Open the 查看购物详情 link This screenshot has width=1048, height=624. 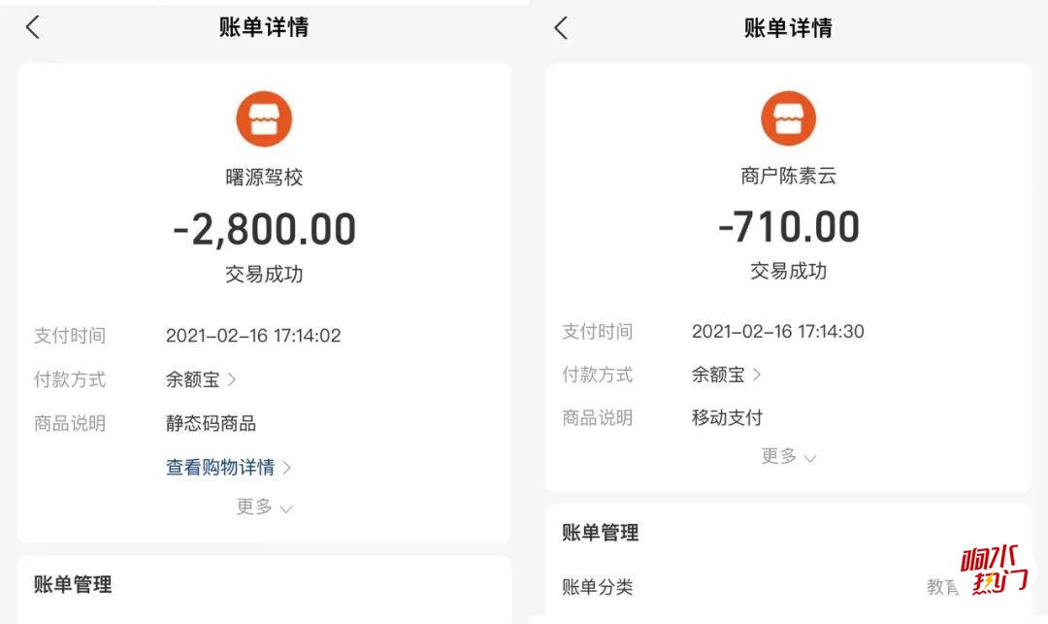click(x=220, y=467)
